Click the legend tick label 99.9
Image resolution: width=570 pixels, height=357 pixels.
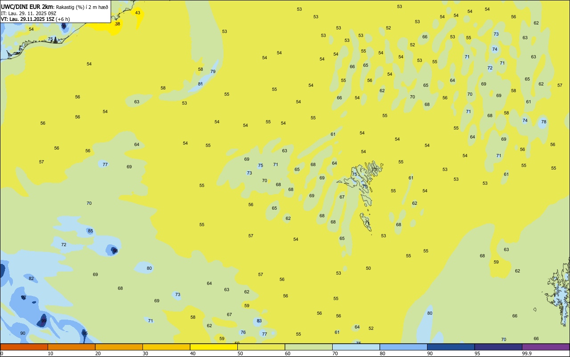pos(527,353)
